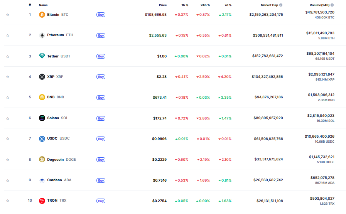Star Ethereum to add to watchlist
346x214 pixels.
(x=8, y=35)
